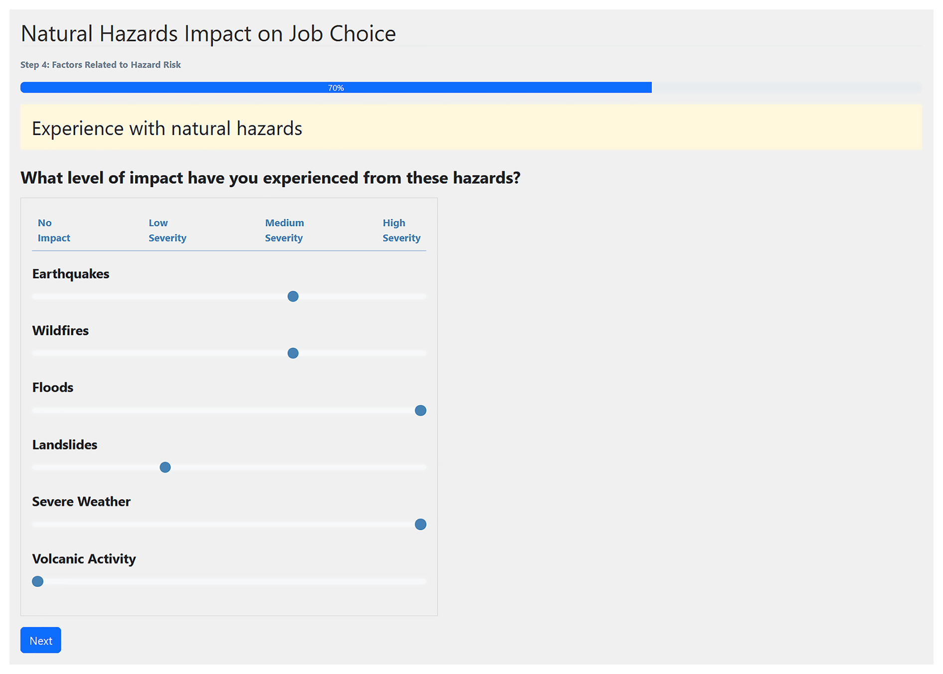The height and width of the screenshot is (674, 943).
Task: Select the Severe Weather slider knob
Action: pos(420,525)
